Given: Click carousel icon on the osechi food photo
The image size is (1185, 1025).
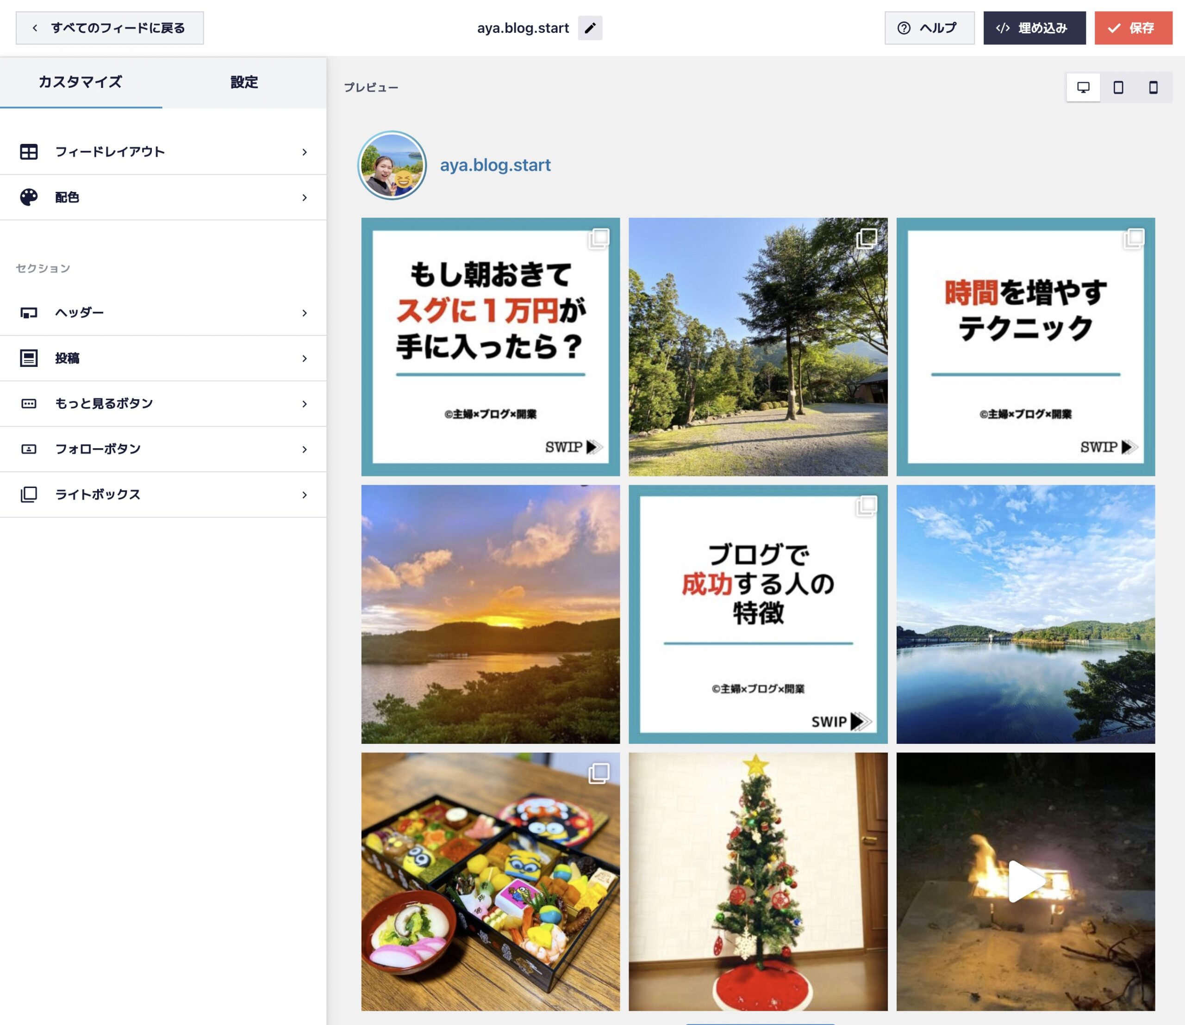Looking at the screenshot, I should coord(599,773).
